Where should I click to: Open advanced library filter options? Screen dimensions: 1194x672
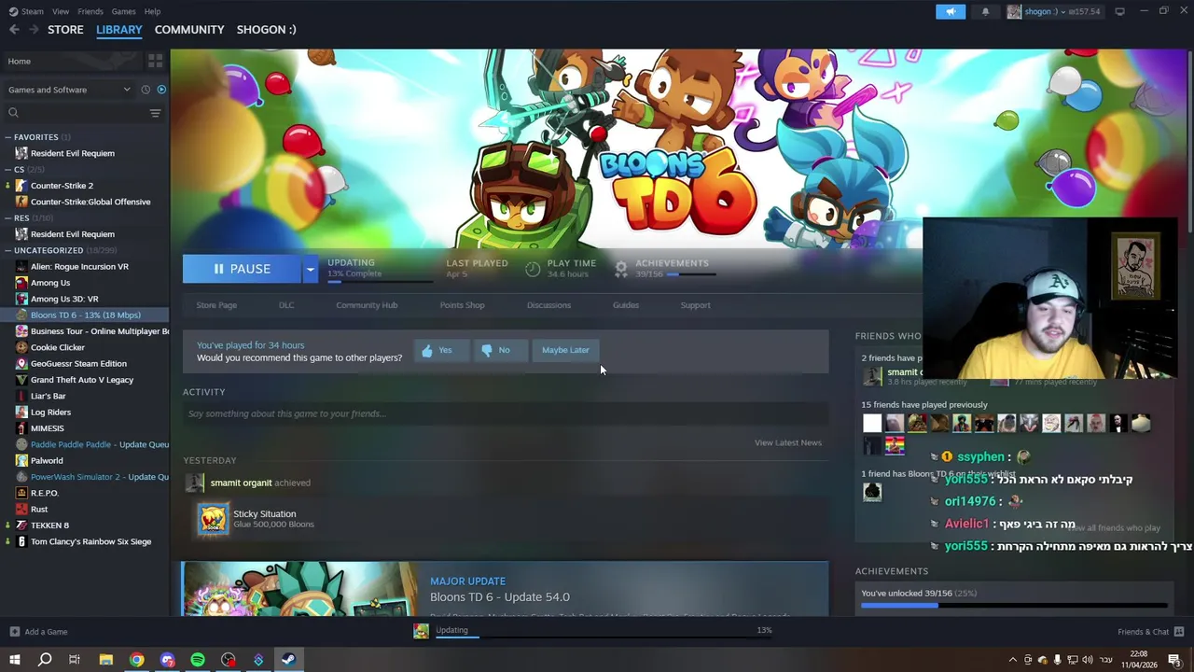click(155, 113)
